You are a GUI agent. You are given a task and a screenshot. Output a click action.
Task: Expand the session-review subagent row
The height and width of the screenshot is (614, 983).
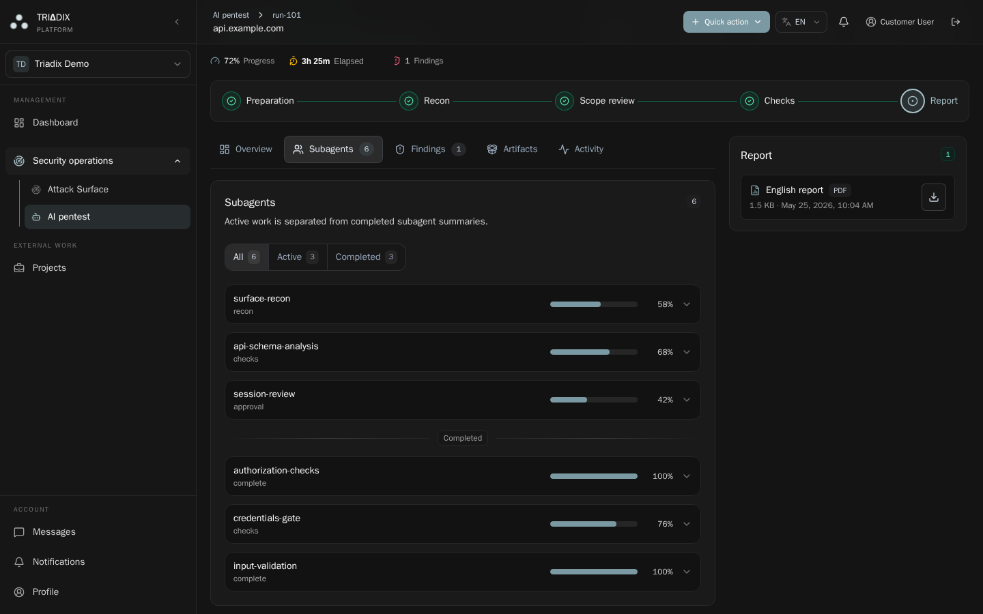click(x=463, y=400)
